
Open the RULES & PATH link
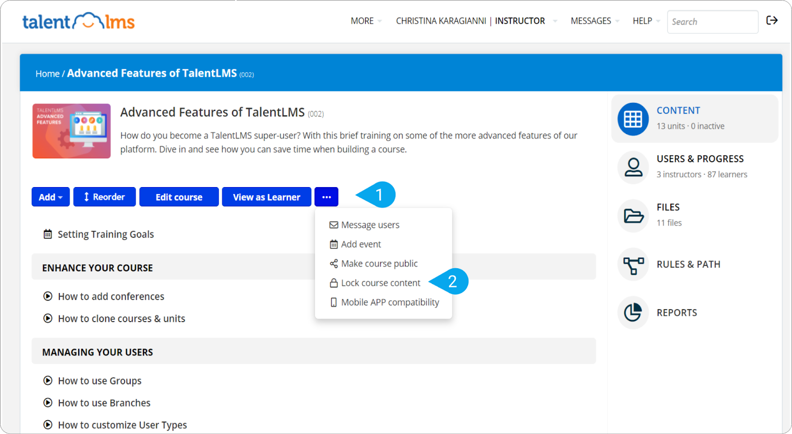(688, 264)
